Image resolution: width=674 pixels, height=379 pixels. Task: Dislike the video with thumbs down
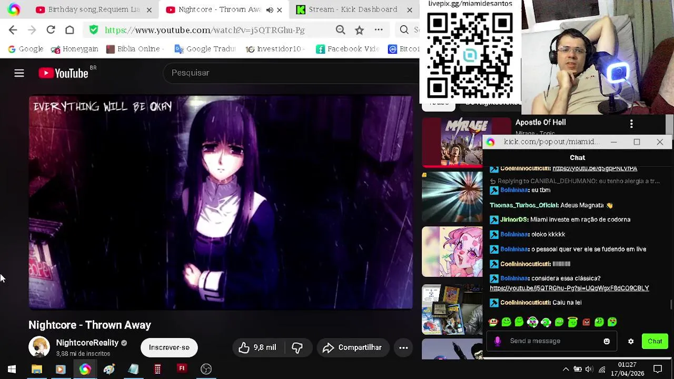tap(298, 347)
